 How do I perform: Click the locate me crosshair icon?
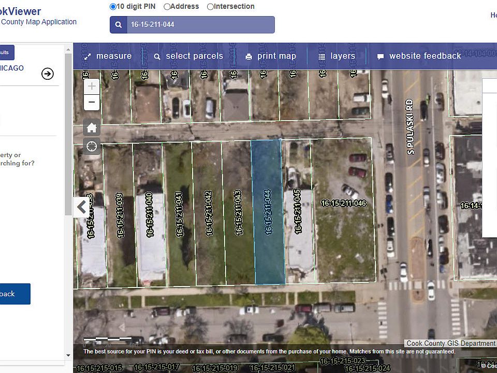pyautogui.click(x=92, y=147)
